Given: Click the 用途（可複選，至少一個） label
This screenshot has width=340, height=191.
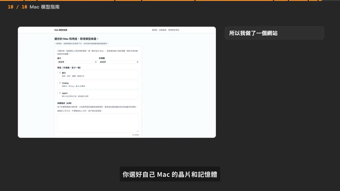Looking at the screenshot, I should [x=69, y=68].
